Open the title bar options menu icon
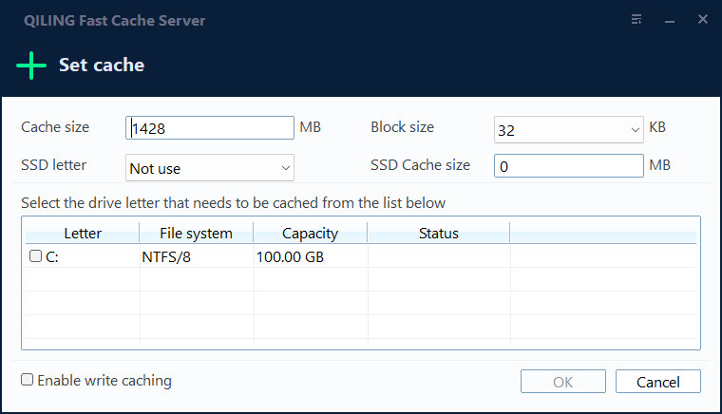Screen dimensions: 722x414 tap(636, 19)
